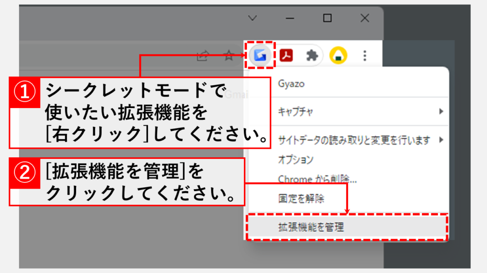Open the Adobe Acrobat extension icon
The width and height of the screenshot is (487, 273).
pos(286,55)
